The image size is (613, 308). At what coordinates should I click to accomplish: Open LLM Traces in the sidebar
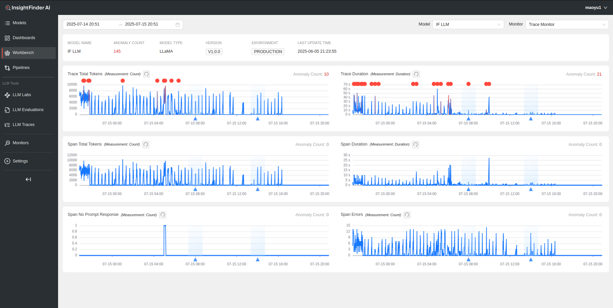point(23,125)
